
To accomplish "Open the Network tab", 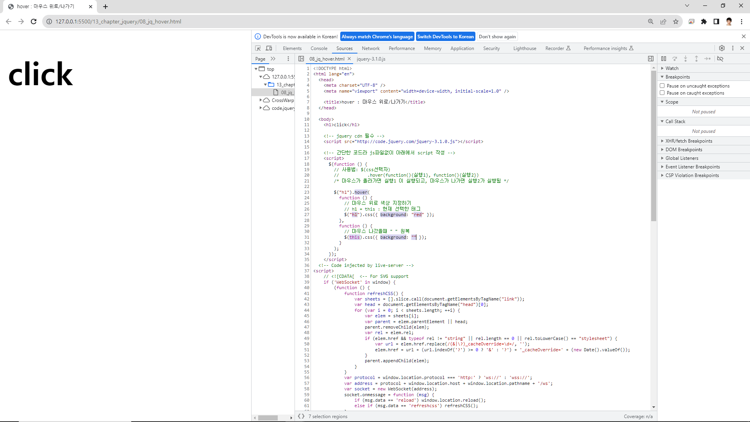I will (370, 48).
